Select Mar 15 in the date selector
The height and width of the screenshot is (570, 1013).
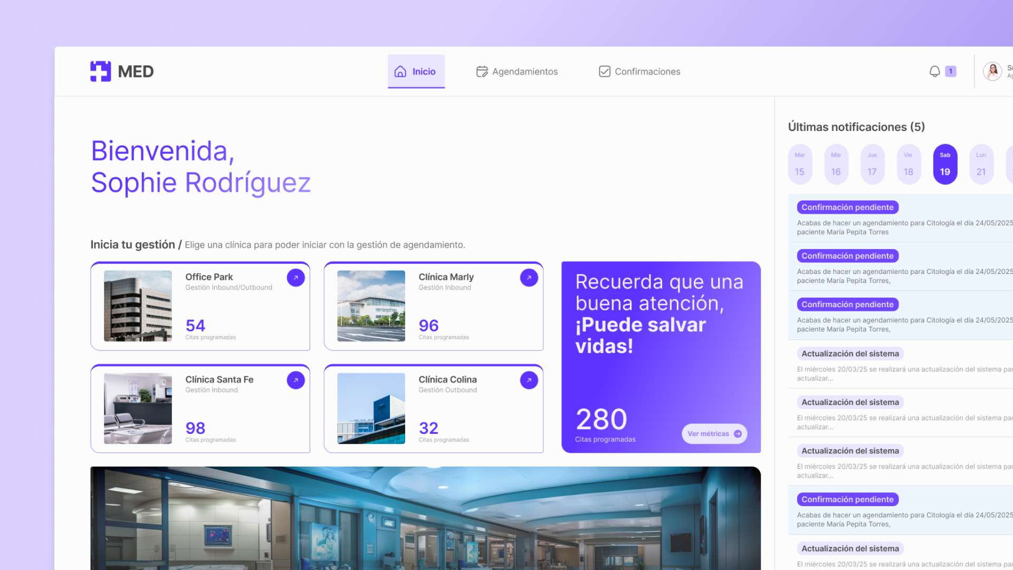point(800,164)
